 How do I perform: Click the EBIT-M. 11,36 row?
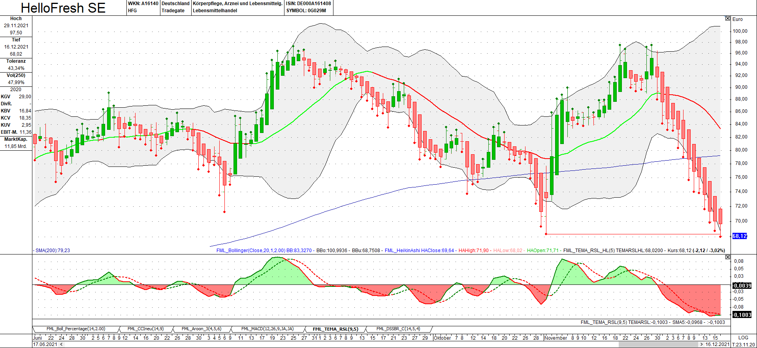(16, 132)
